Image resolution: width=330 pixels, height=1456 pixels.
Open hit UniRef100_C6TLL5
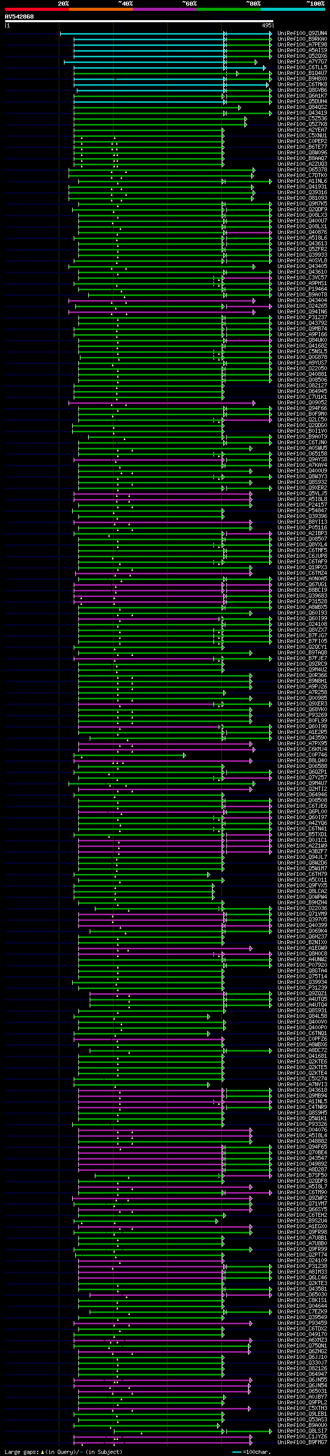(302, 67)
